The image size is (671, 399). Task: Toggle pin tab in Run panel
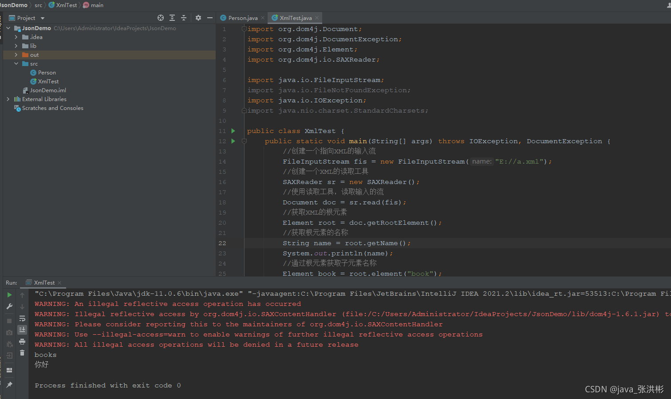point(9,385)
